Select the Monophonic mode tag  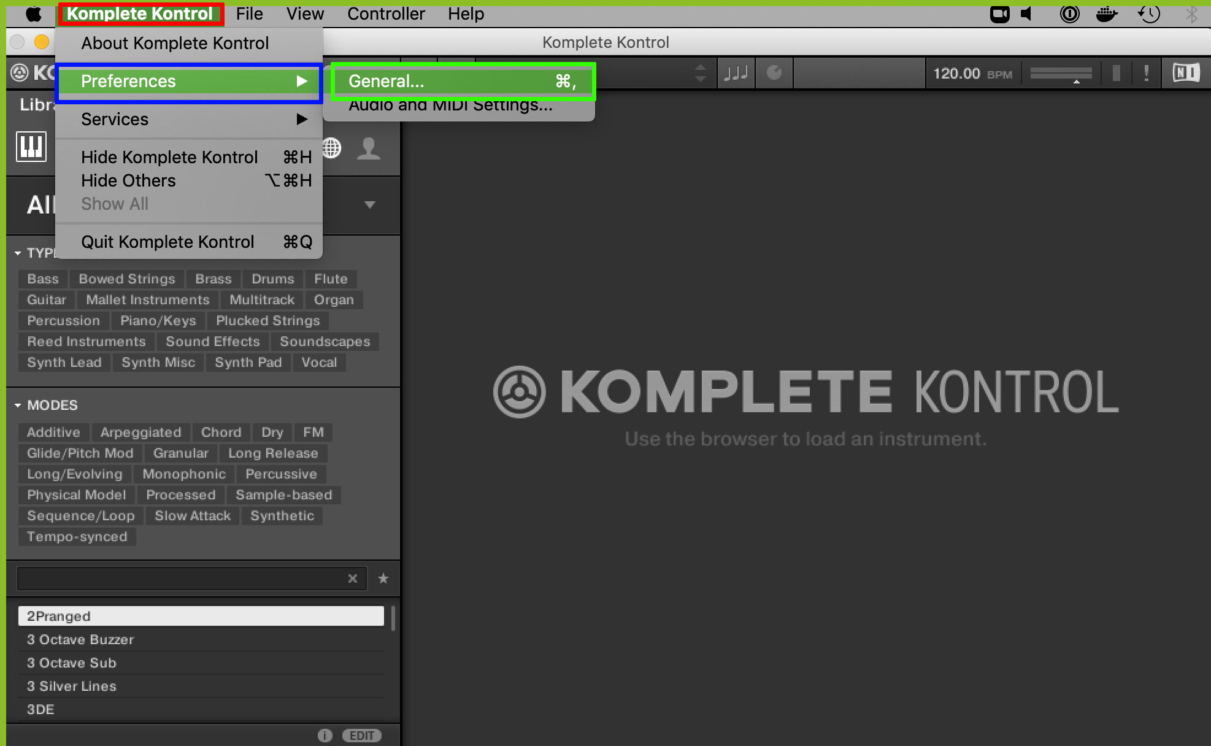[184, 474]
